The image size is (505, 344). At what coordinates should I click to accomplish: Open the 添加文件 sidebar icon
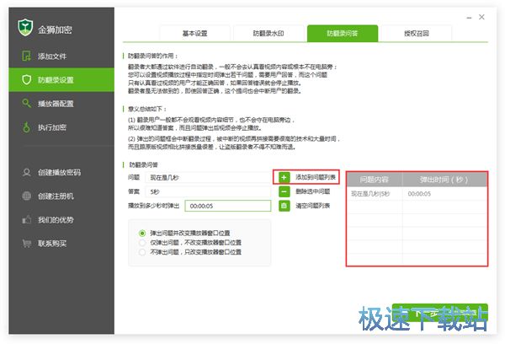pyautogui.click(x=26, y=56)
